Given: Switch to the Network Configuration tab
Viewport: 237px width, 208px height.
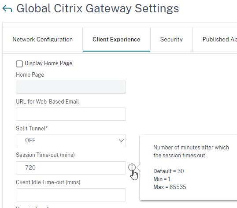Looking at the screenshot, I should pyautogui.click(x=42, y=39).
